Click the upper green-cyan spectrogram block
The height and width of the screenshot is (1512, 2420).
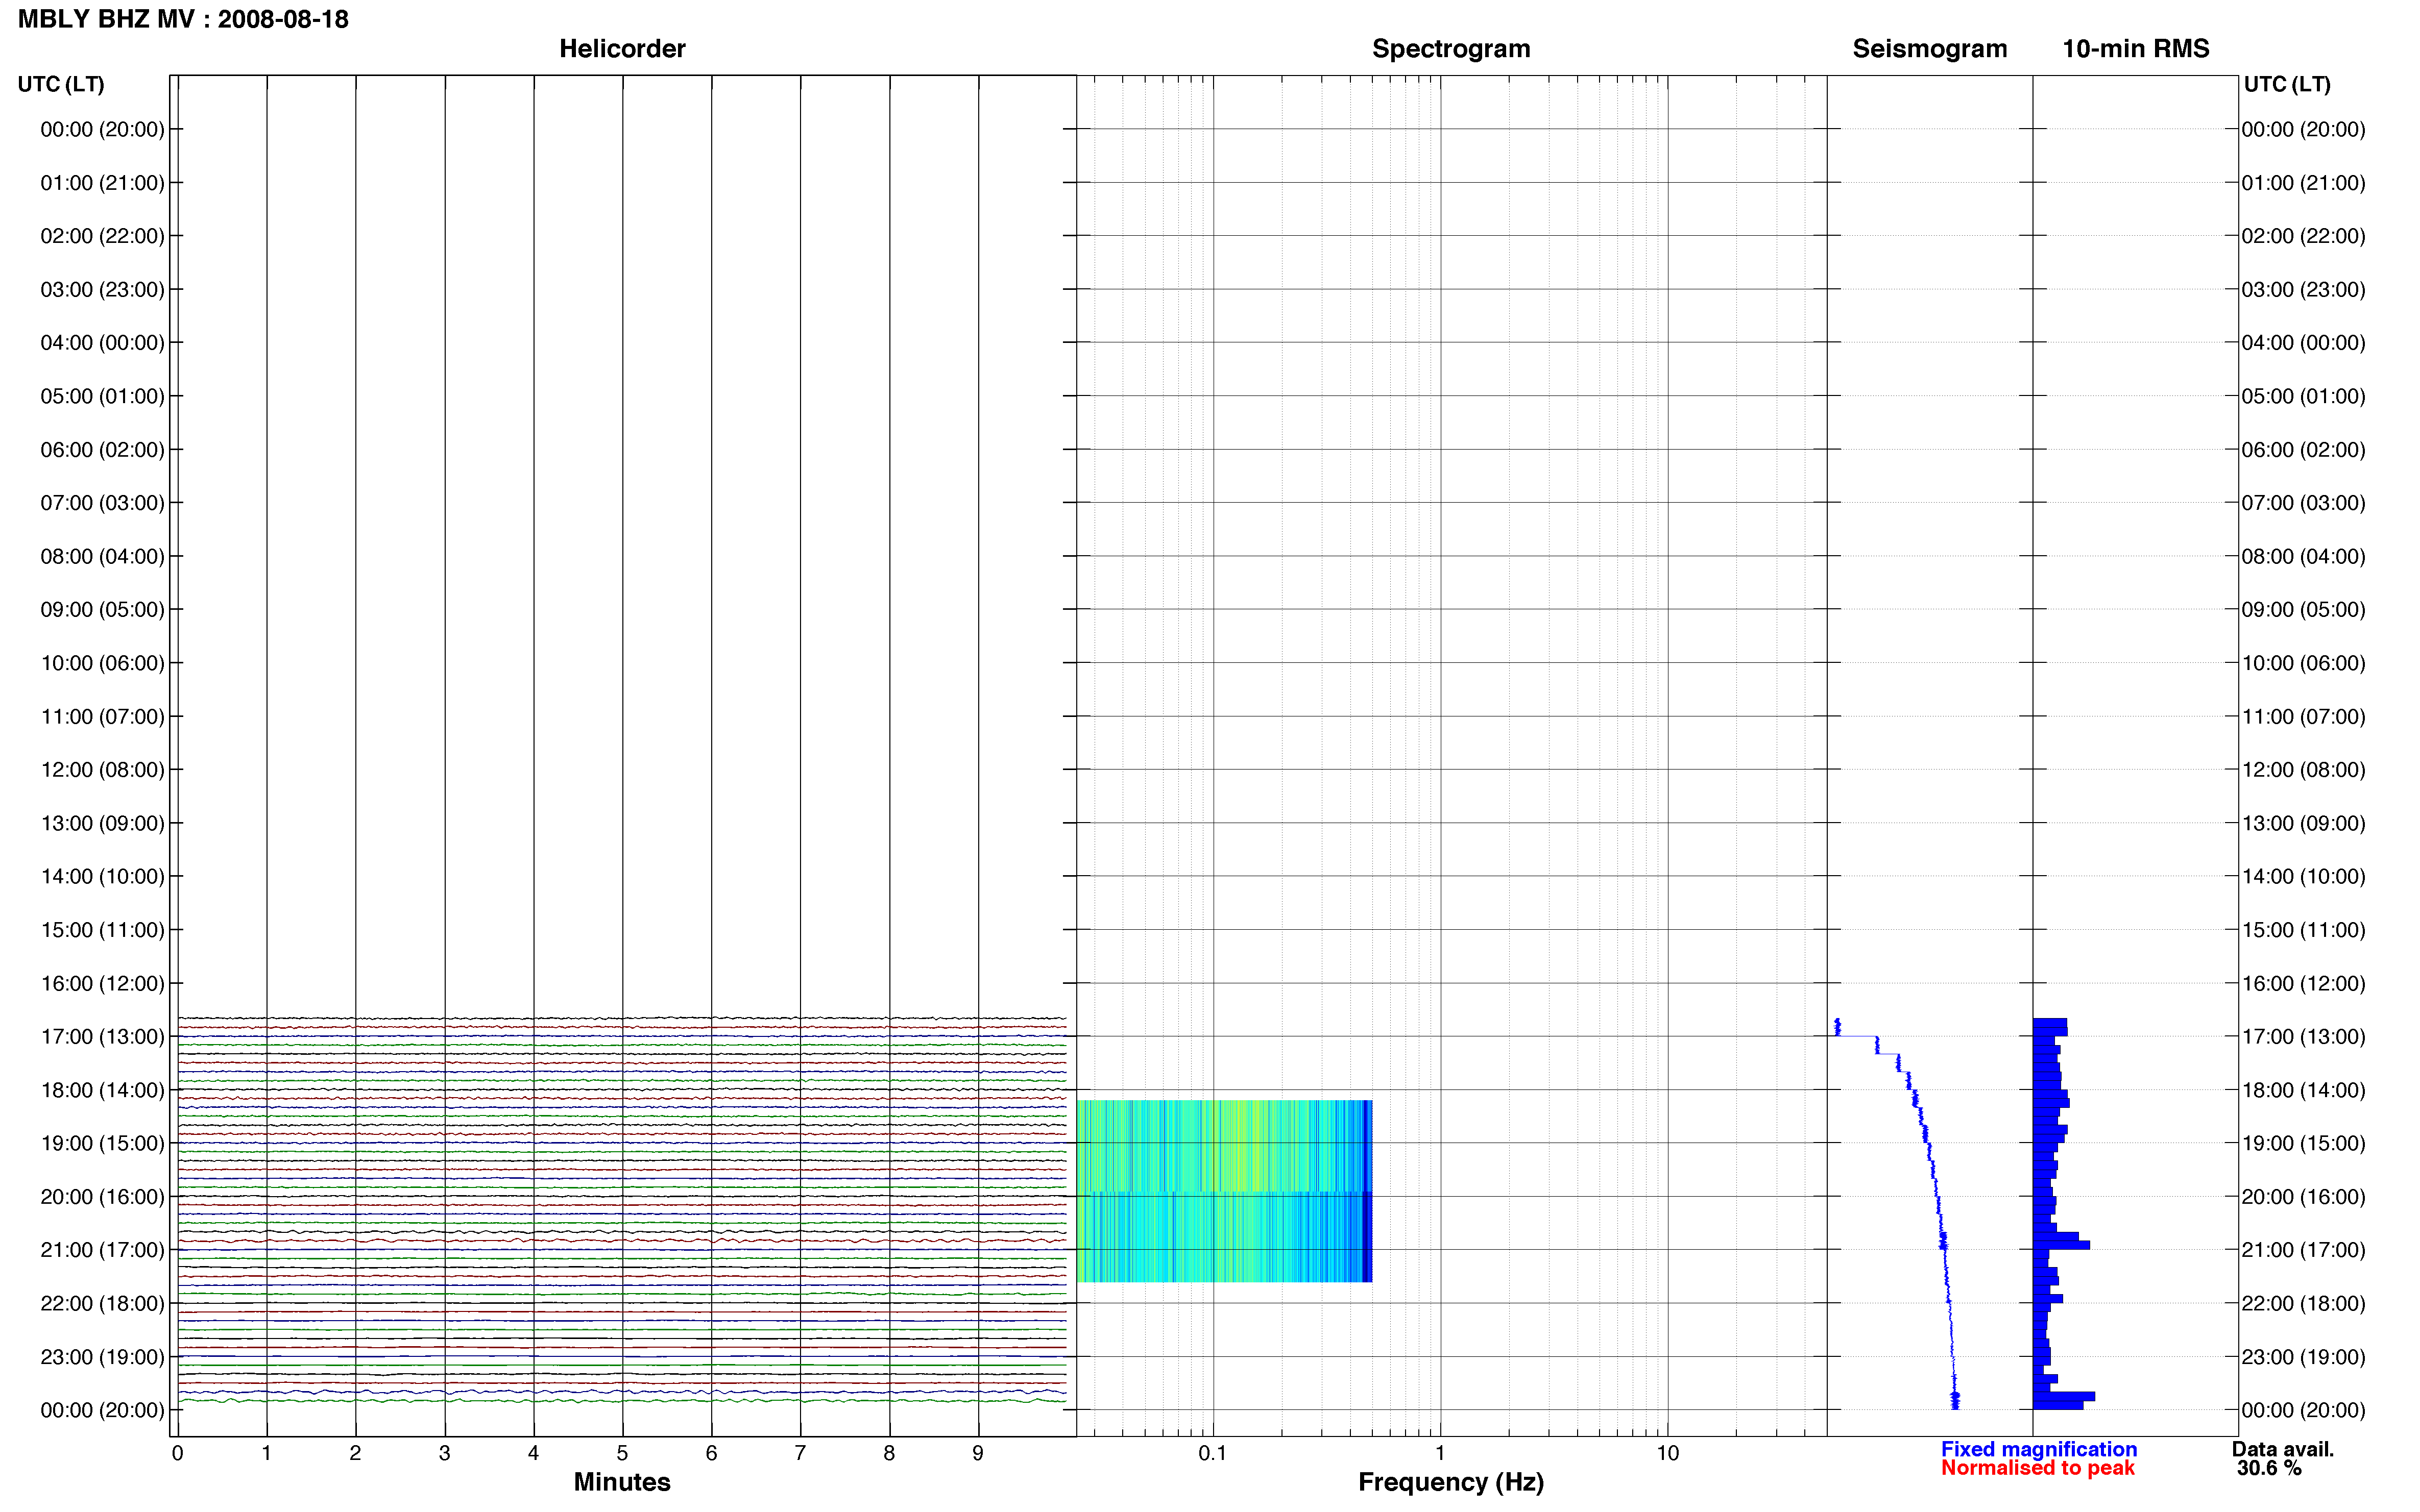(1224, 1145)
